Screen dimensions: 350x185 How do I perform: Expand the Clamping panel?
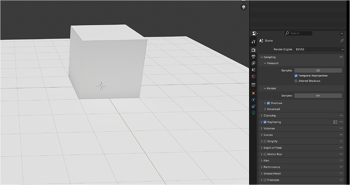262,116
